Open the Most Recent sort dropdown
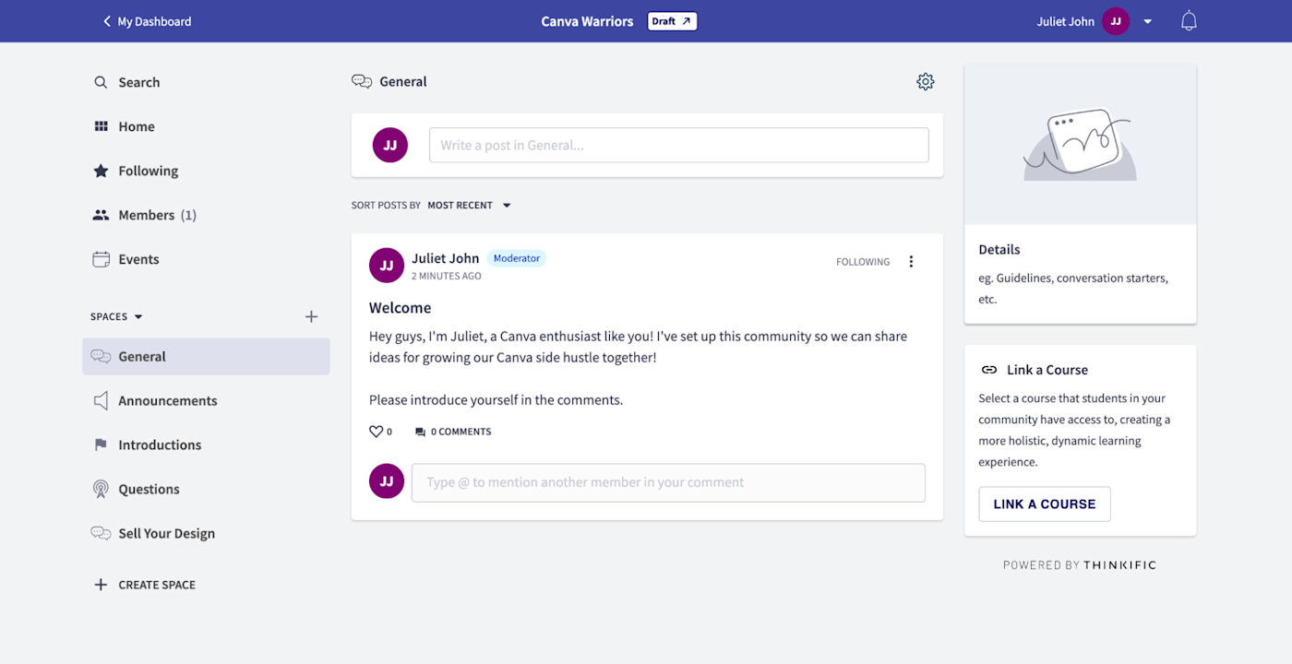The width and height of the screenshot is (1292, 664). point(469,205)
